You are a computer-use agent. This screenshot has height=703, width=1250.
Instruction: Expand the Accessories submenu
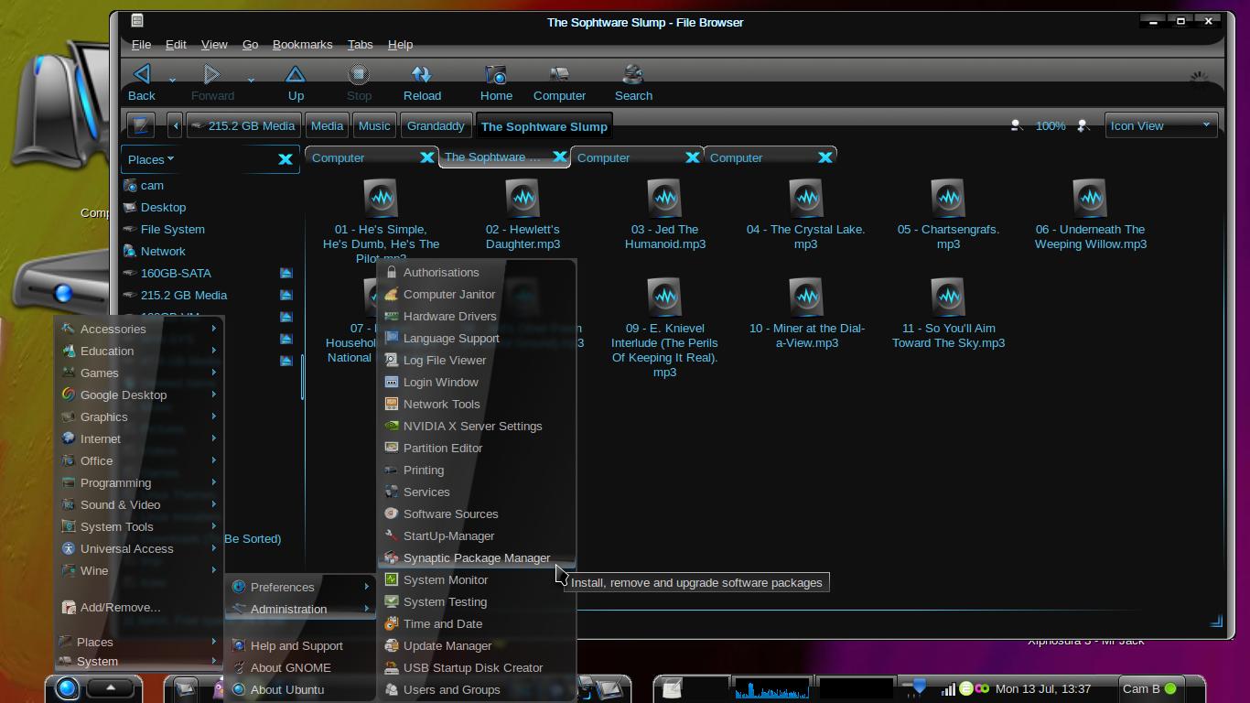pyautogui.click(x=139, y=329)
